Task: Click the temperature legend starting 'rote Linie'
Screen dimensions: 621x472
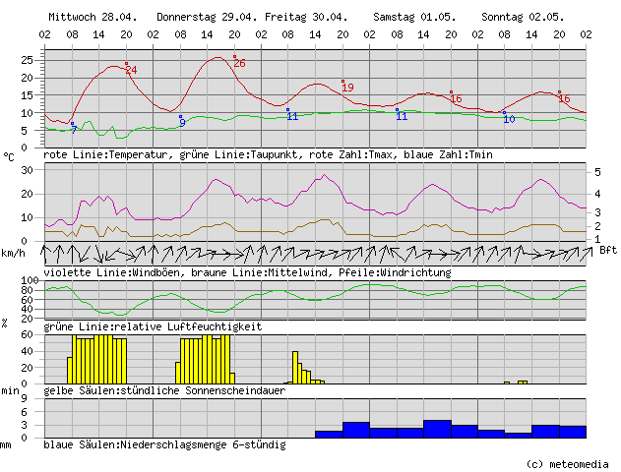Action: (268, 155)
